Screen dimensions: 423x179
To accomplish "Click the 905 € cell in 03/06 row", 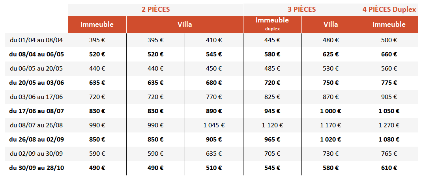I will pyautogui.click(x=389, y=97).
